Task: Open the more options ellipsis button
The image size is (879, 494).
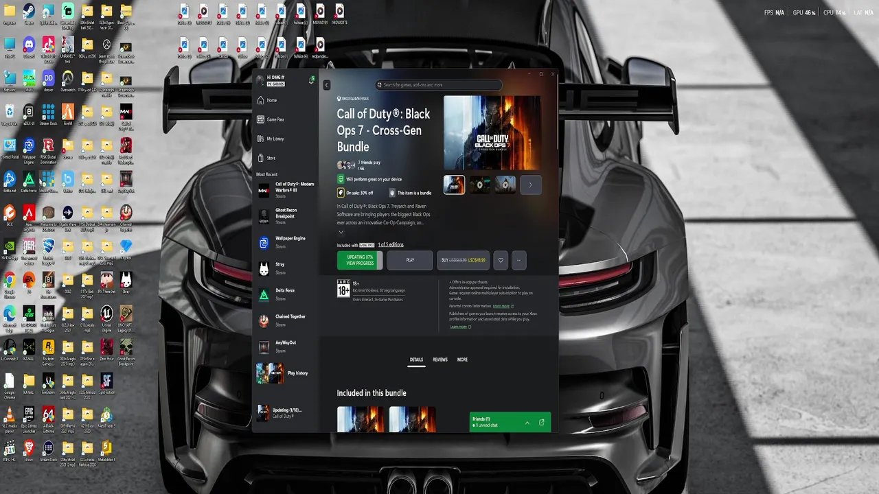Action: point(519,260)
